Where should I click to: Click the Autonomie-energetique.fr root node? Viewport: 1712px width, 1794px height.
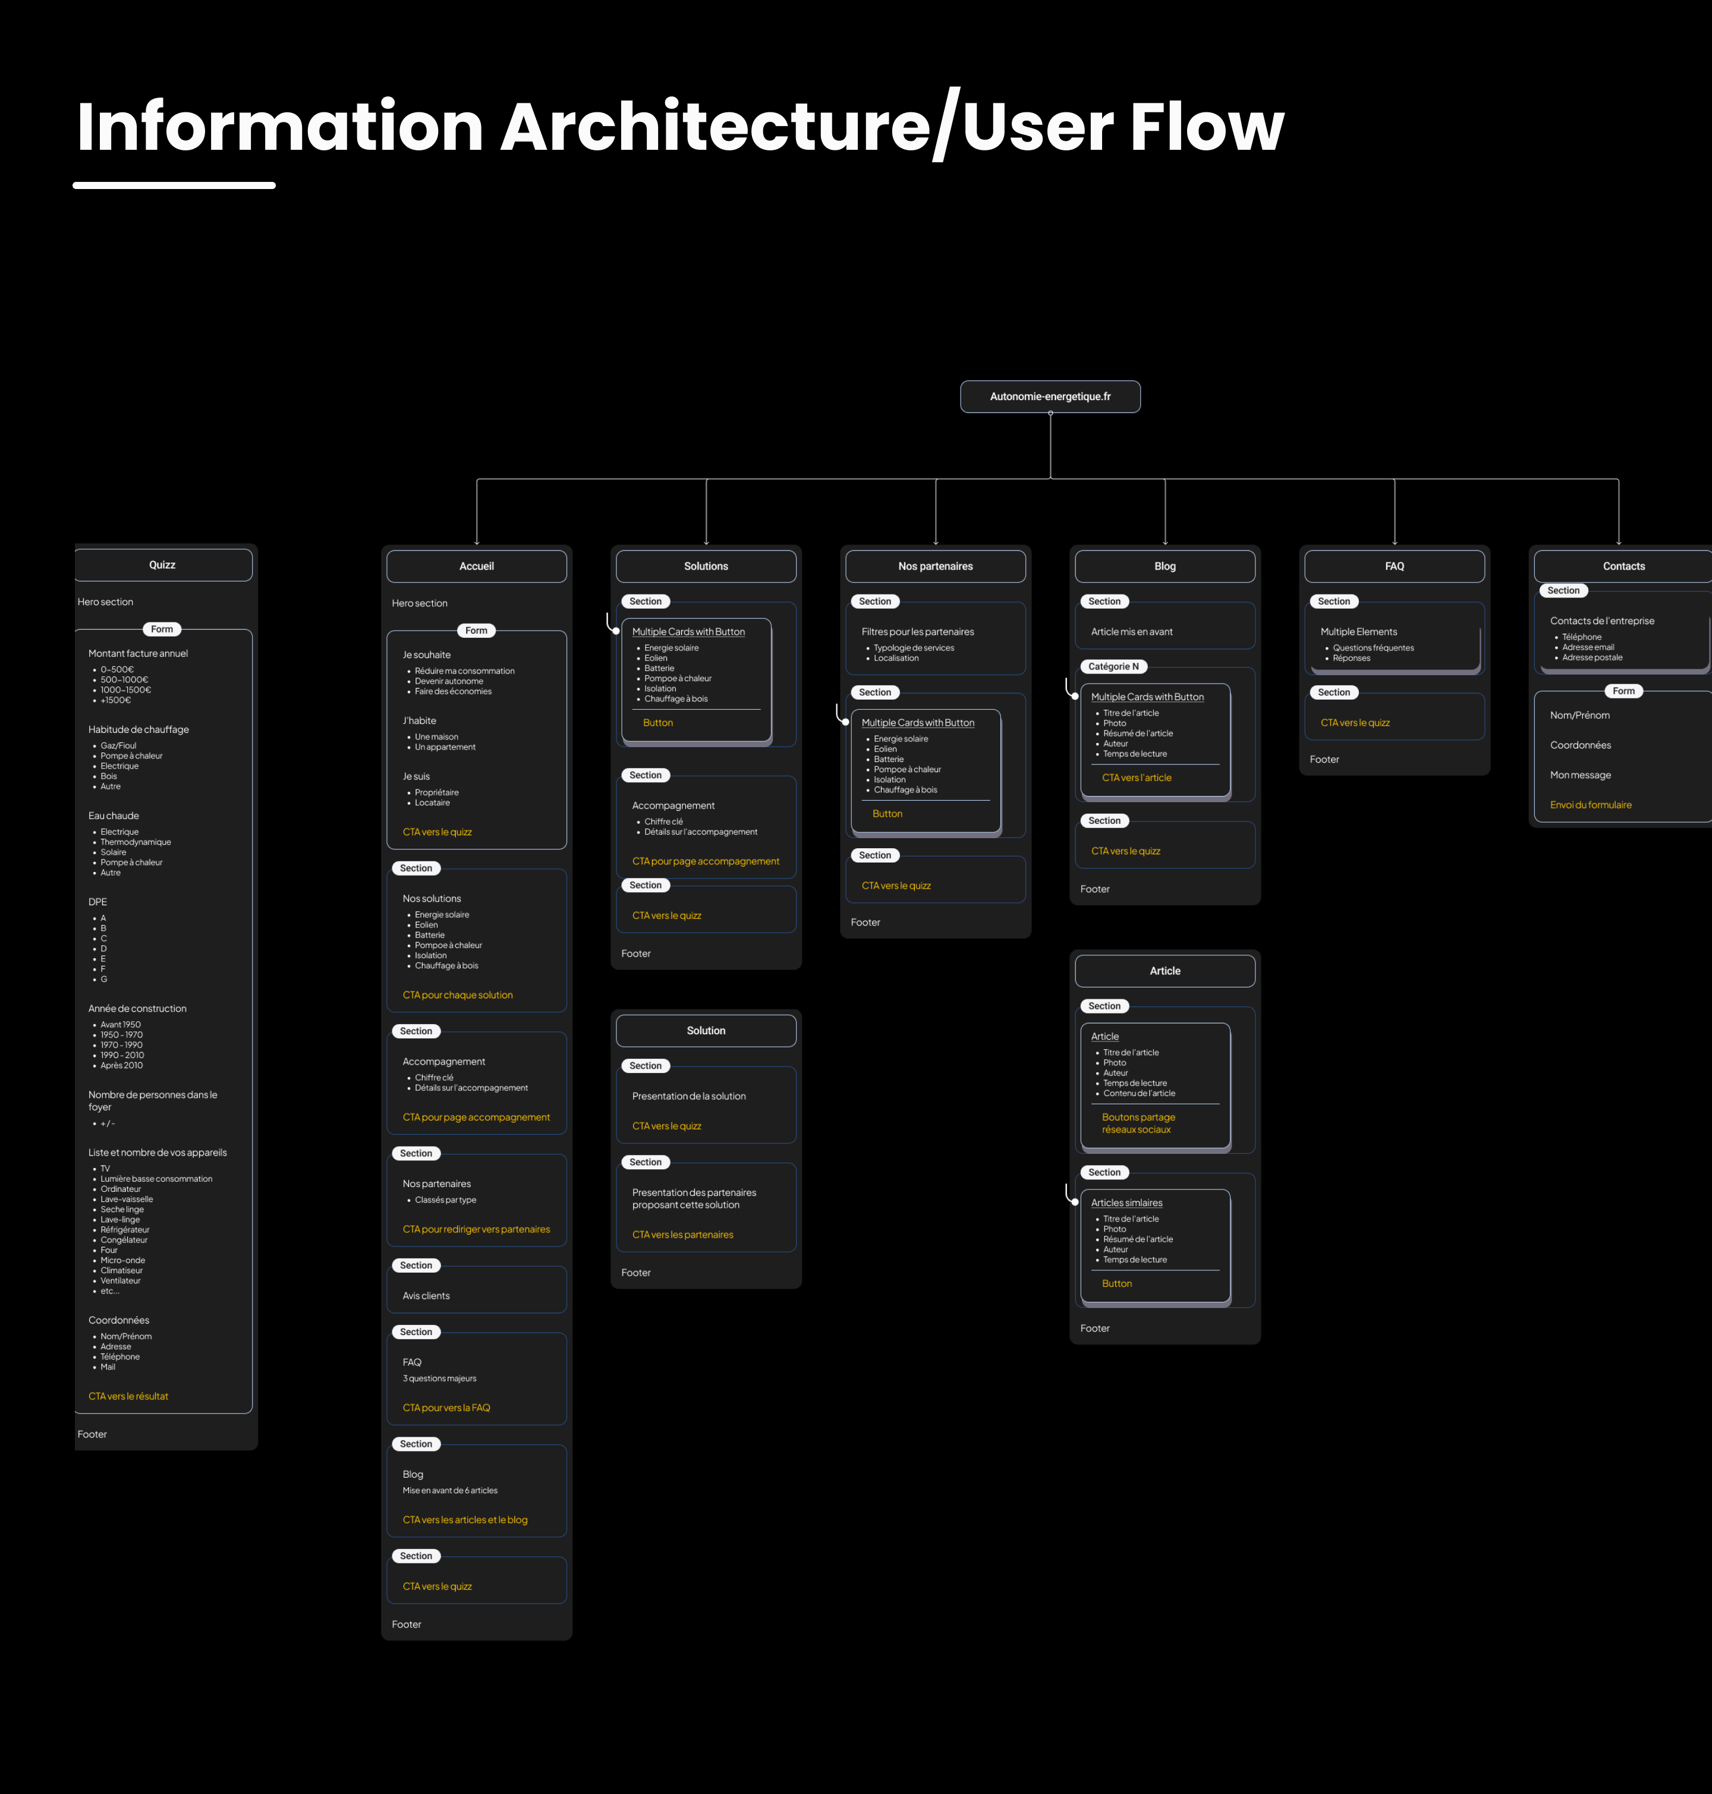pos(1049,397)
